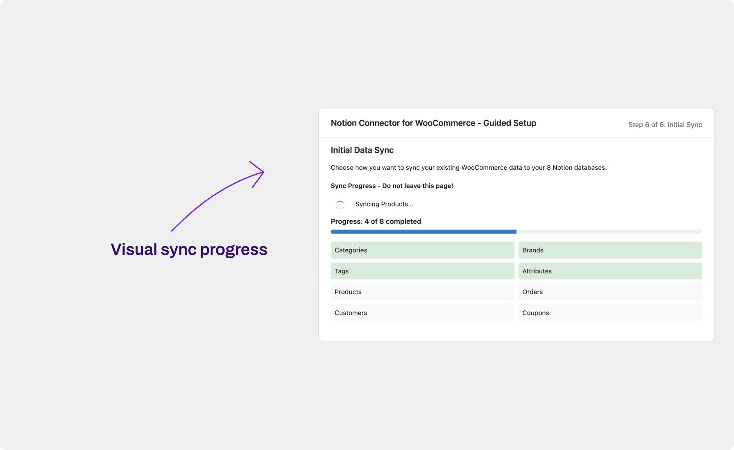Select the Categories sync status tile
This screenshot has width=734, height=450.
coord(422,250)
